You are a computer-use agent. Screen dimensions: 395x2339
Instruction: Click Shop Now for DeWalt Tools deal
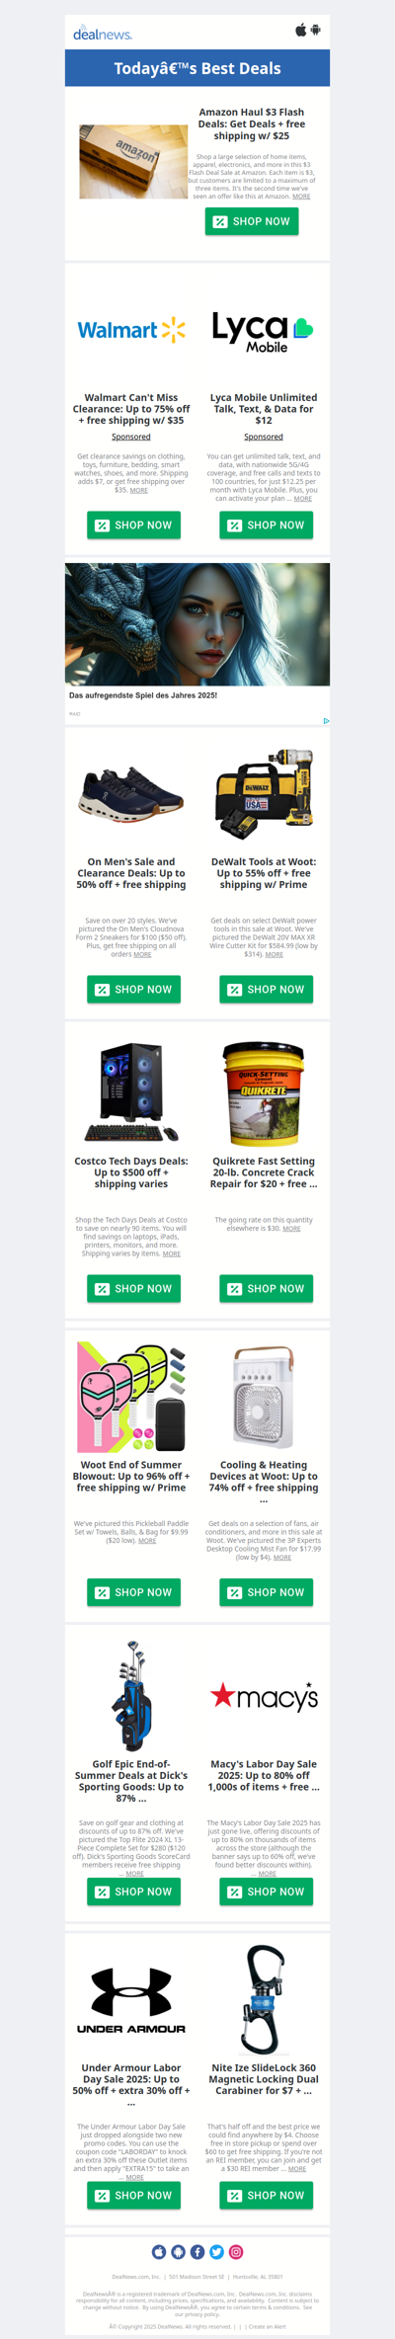(x=266, y=990)
